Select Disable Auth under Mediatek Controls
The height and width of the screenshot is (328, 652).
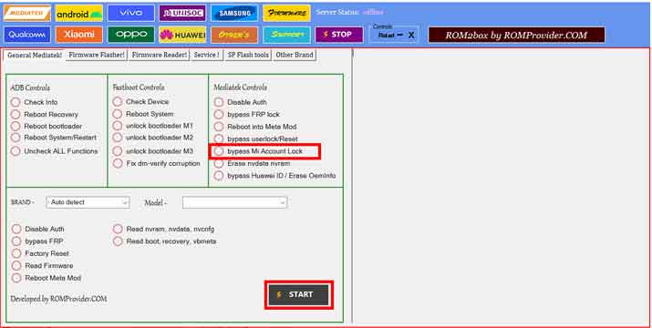click(241, 102)
